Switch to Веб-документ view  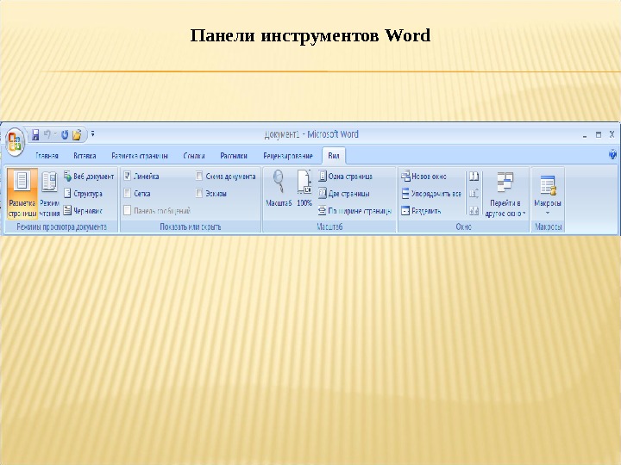(x=89, y=177)
